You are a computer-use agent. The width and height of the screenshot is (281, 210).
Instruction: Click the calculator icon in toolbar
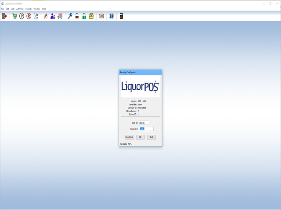[121, 16]
